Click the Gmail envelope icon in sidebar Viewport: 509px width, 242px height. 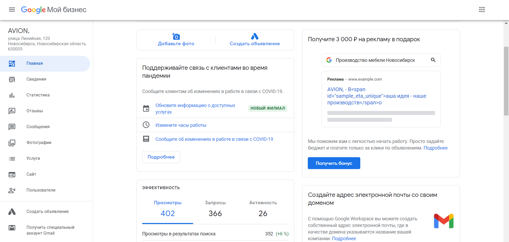pos(12,227)
